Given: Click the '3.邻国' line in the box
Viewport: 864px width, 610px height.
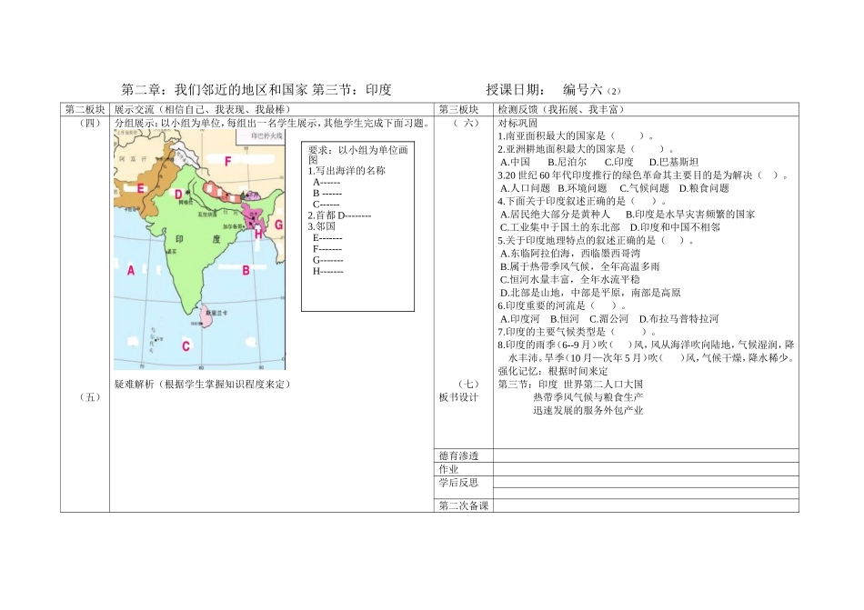Looking at the screenshot, I should (x=321, y=226).
